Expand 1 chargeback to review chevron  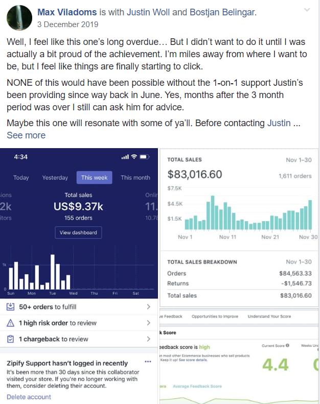click(149, 339)
